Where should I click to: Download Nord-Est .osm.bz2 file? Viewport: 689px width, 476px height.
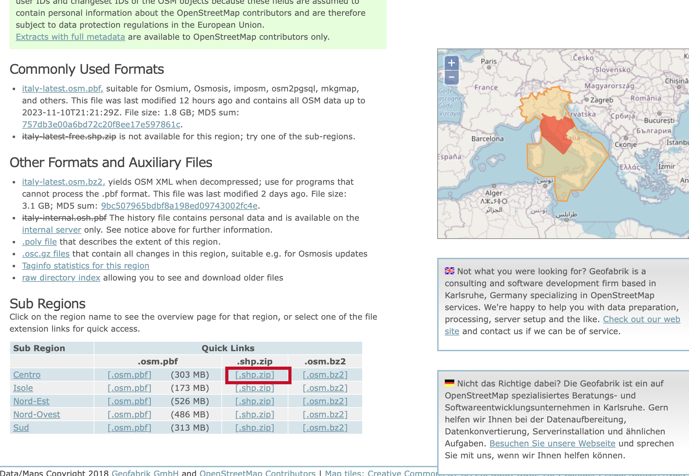(x=325, y=401)
